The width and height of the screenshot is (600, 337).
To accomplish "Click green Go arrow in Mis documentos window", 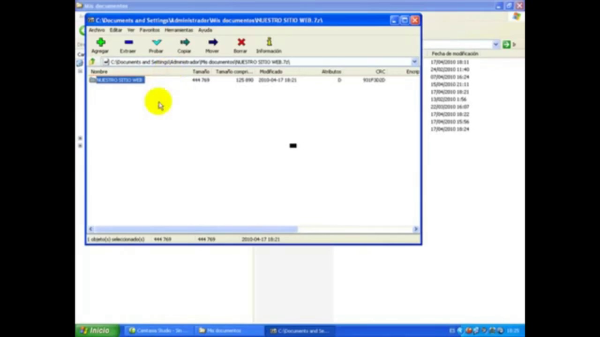I will point(506,44).
